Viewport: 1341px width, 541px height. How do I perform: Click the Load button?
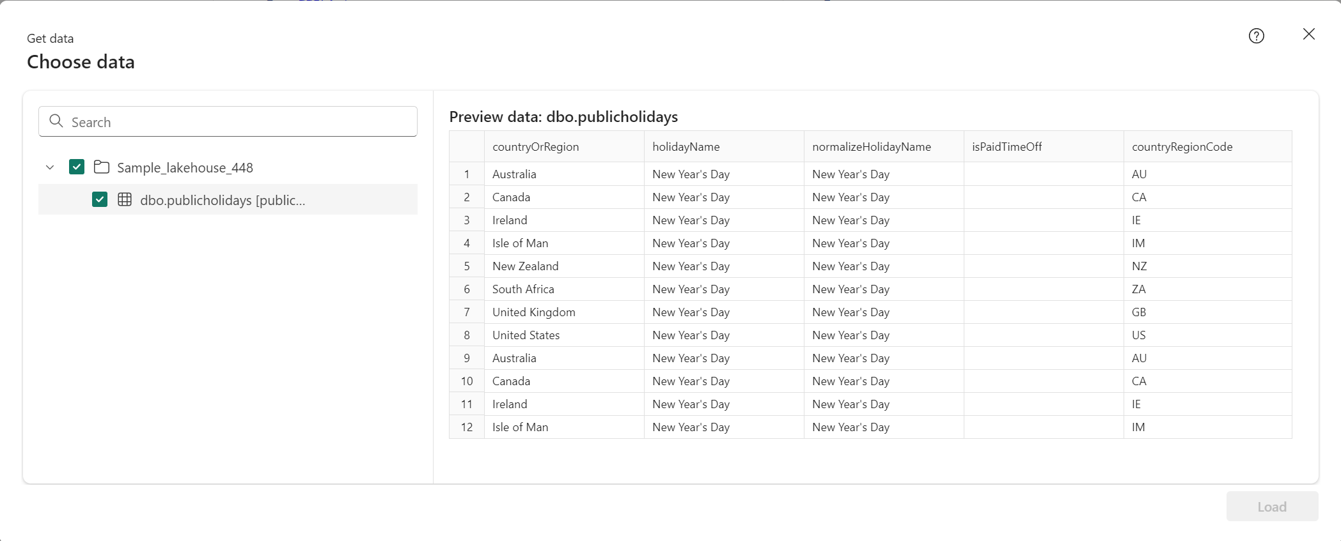(1272, 507)
